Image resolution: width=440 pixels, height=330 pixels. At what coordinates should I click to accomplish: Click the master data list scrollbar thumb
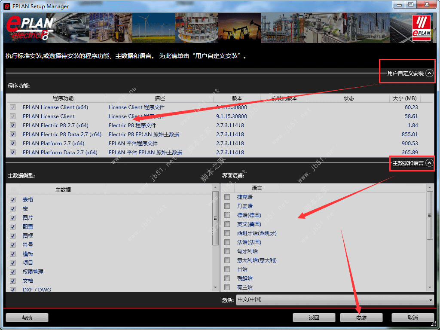(x=215, y=218)
